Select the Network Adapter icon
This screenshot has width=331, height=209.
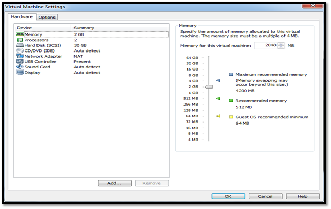[20, 56]
